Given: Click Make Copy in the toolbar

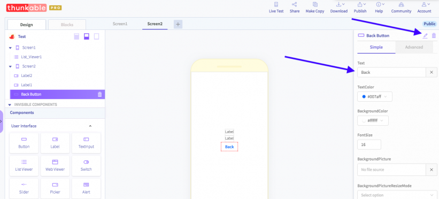Looking at the screenshot, I should 315,7.
